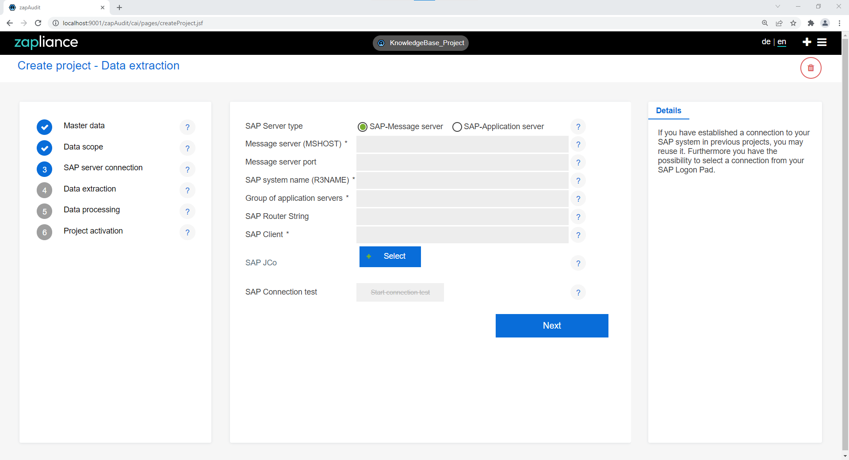This screenshot has height=460, width=849.
Task: Click the Next button
Action: coord(552,326)
